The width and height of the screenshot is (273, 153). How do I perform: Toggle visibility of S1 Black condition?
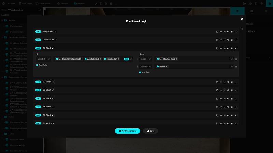[228, 48]
